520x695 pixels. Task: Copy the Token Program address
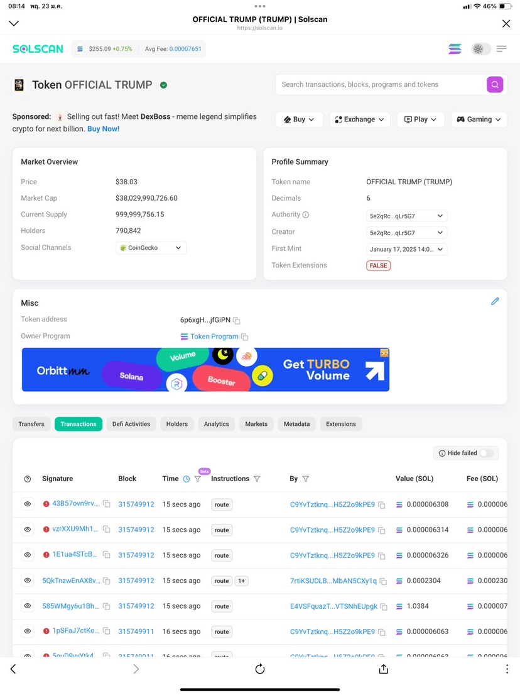click(x=244, y=337)
